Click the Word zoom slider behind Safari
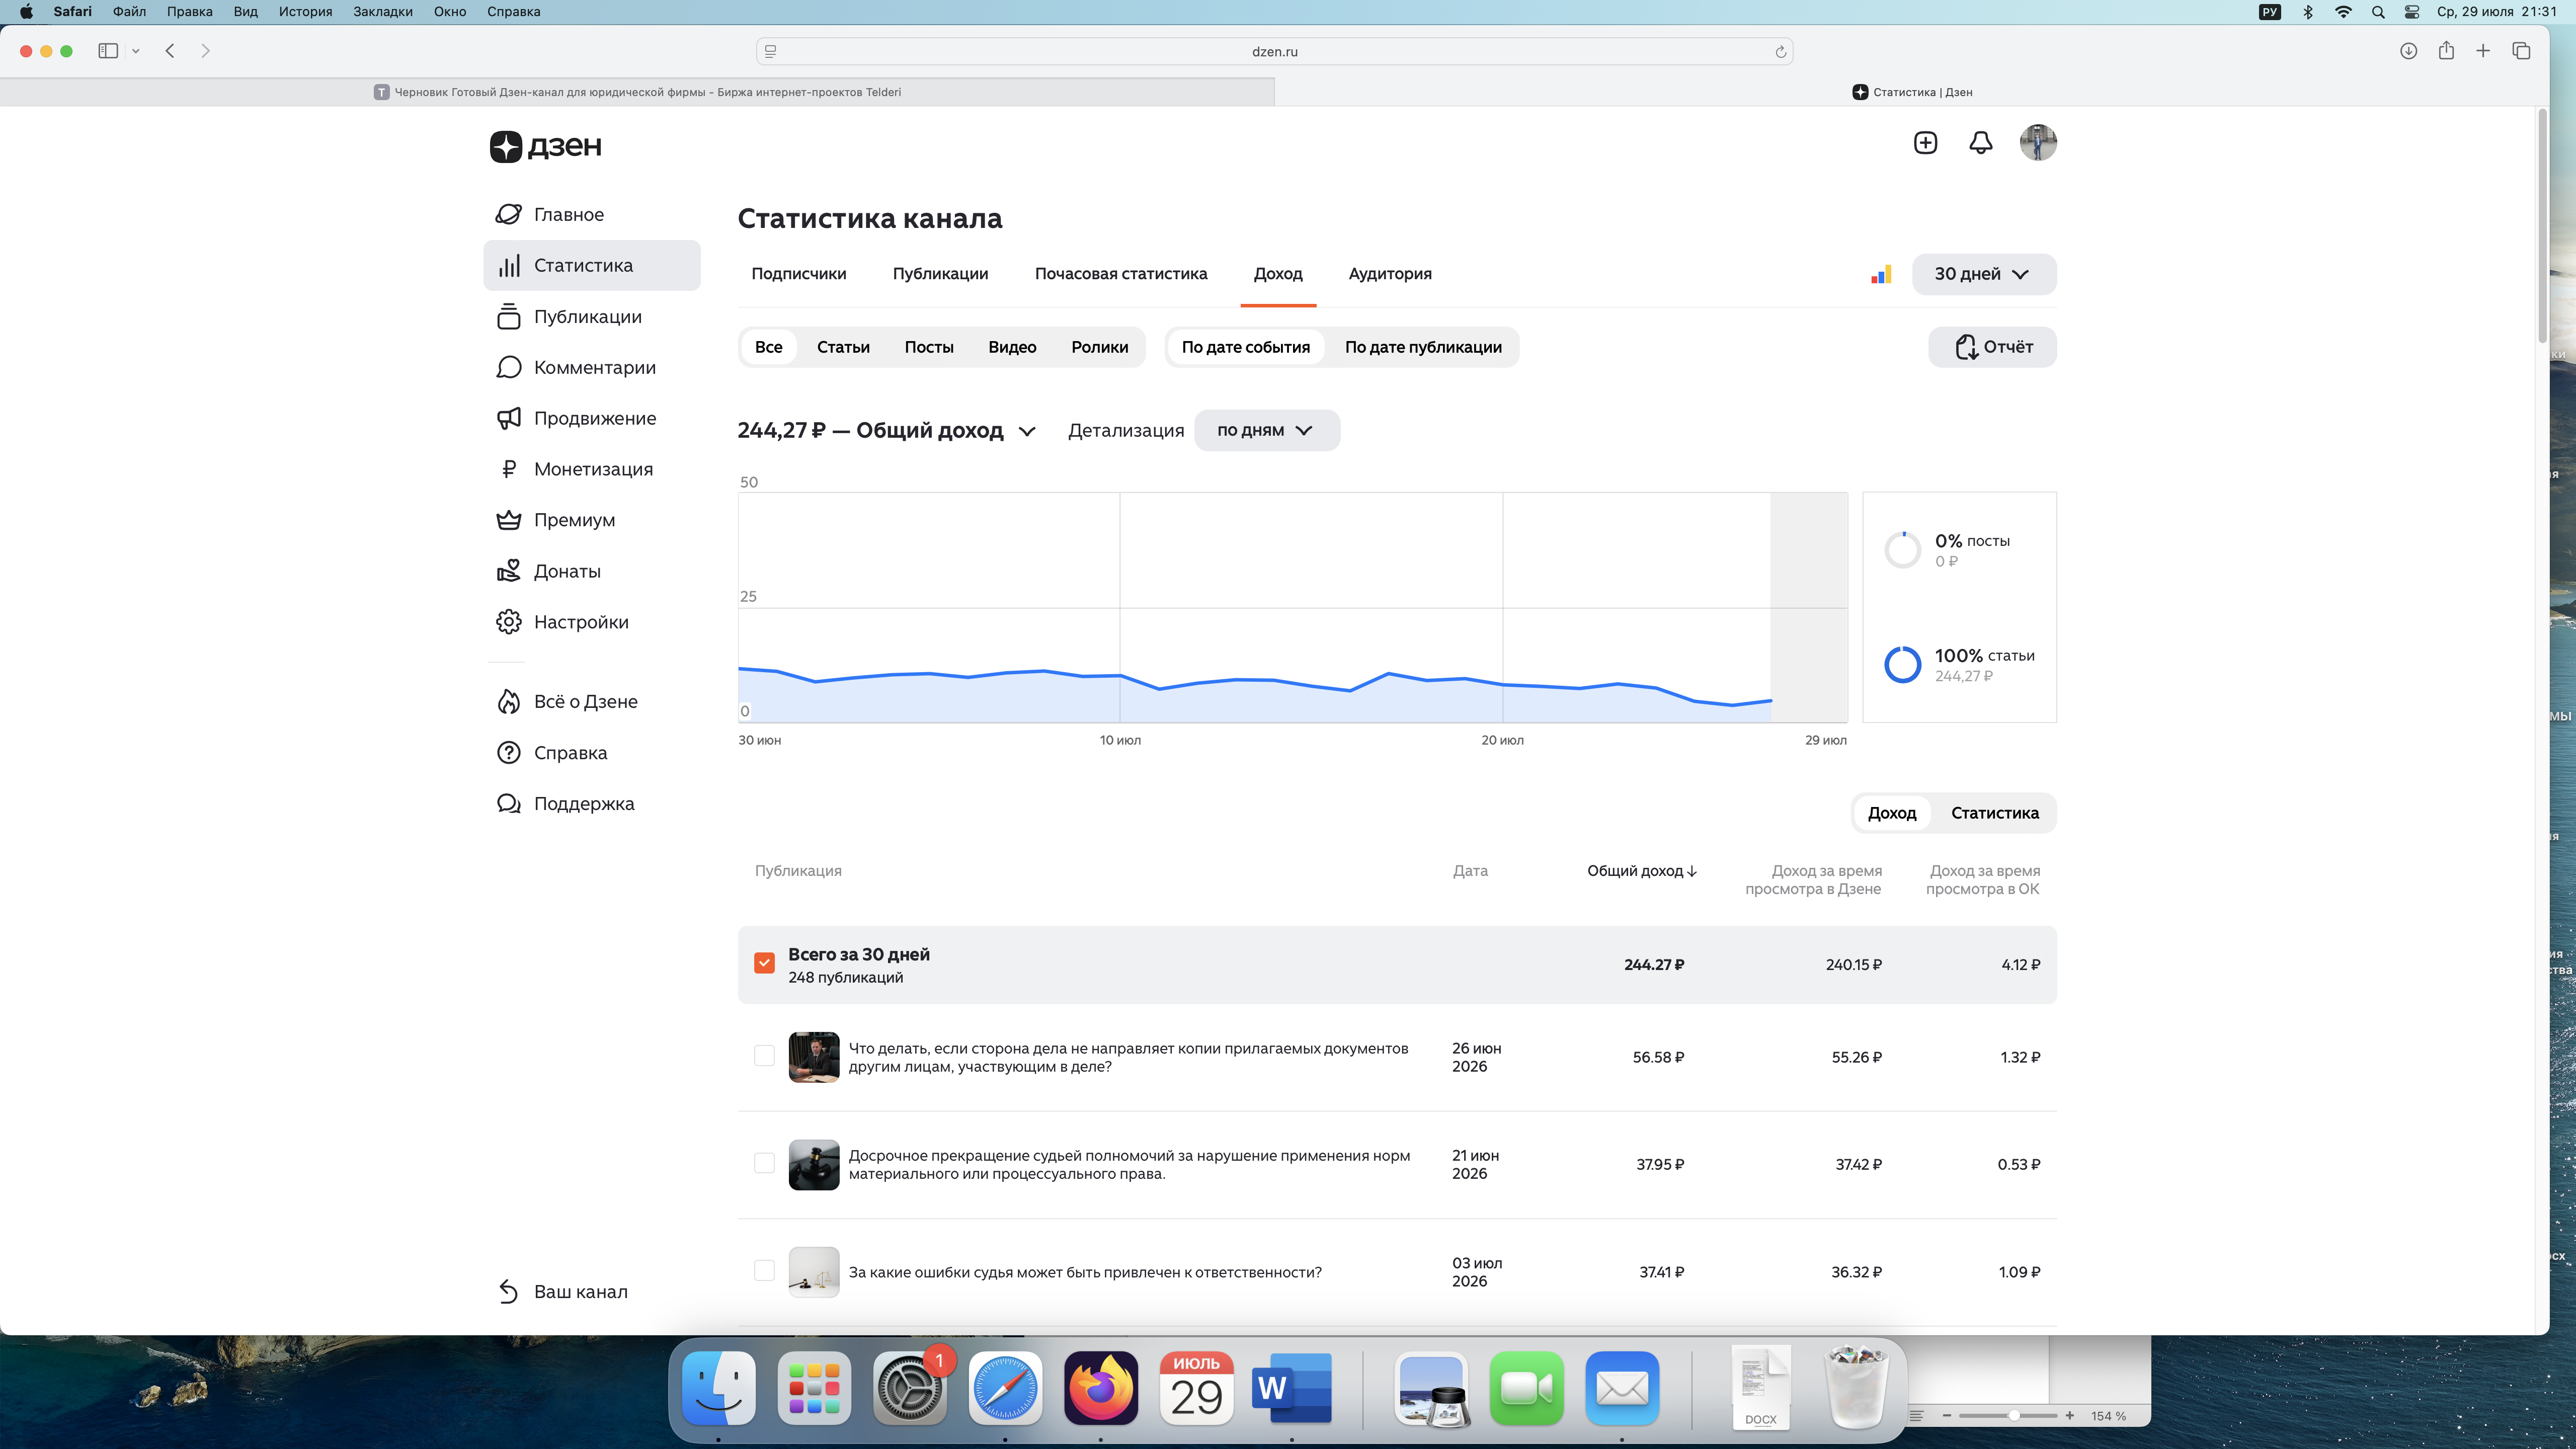2576x1449 pixels. pyautogui.click(x=2008, y=1416)
